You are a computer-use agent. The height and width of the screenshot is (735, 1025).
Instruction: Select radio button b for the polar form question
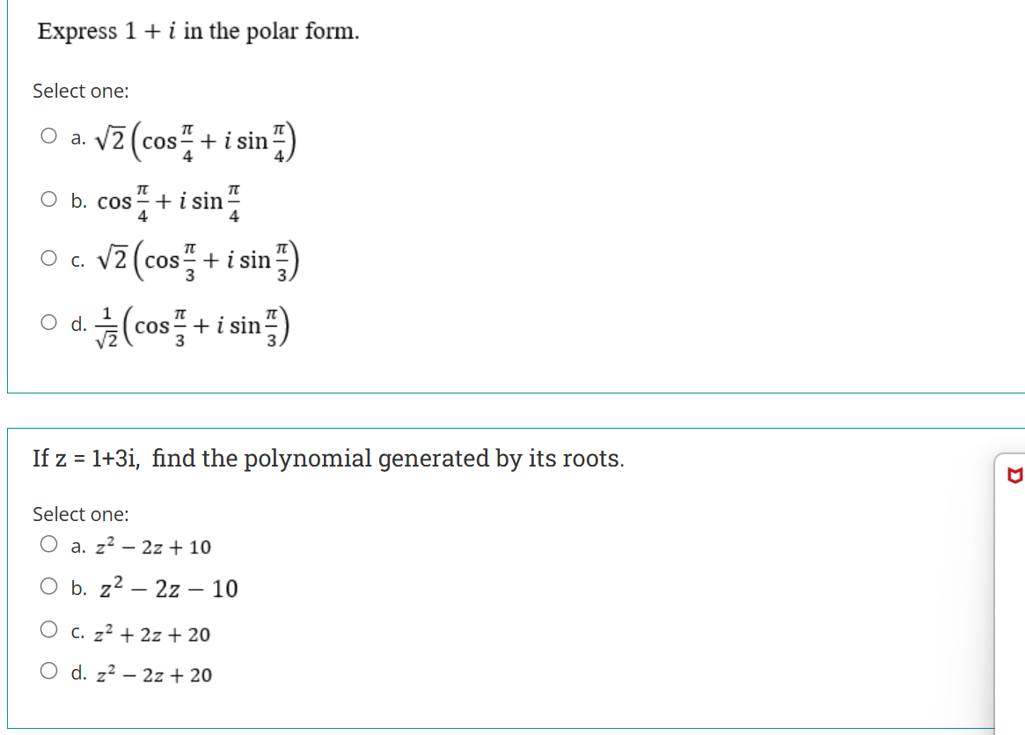[48, 199]
